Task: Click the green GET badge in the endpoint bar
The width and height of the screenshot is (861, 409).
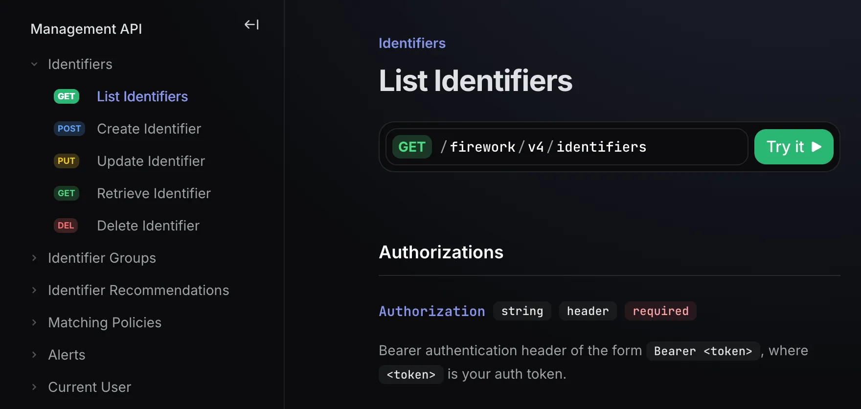Action: pyautogui.click(x=412, y=147)
